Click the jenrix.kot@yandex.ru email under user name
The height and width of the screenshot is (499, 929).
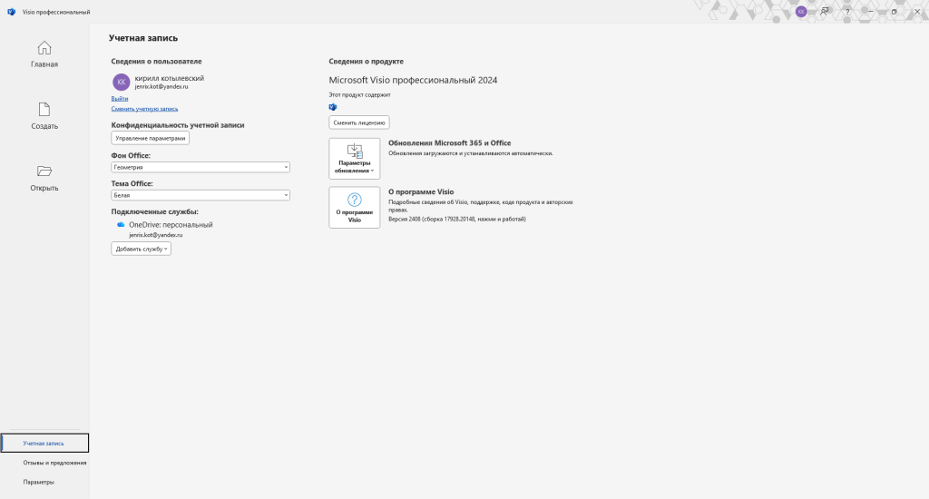point(161,86)
